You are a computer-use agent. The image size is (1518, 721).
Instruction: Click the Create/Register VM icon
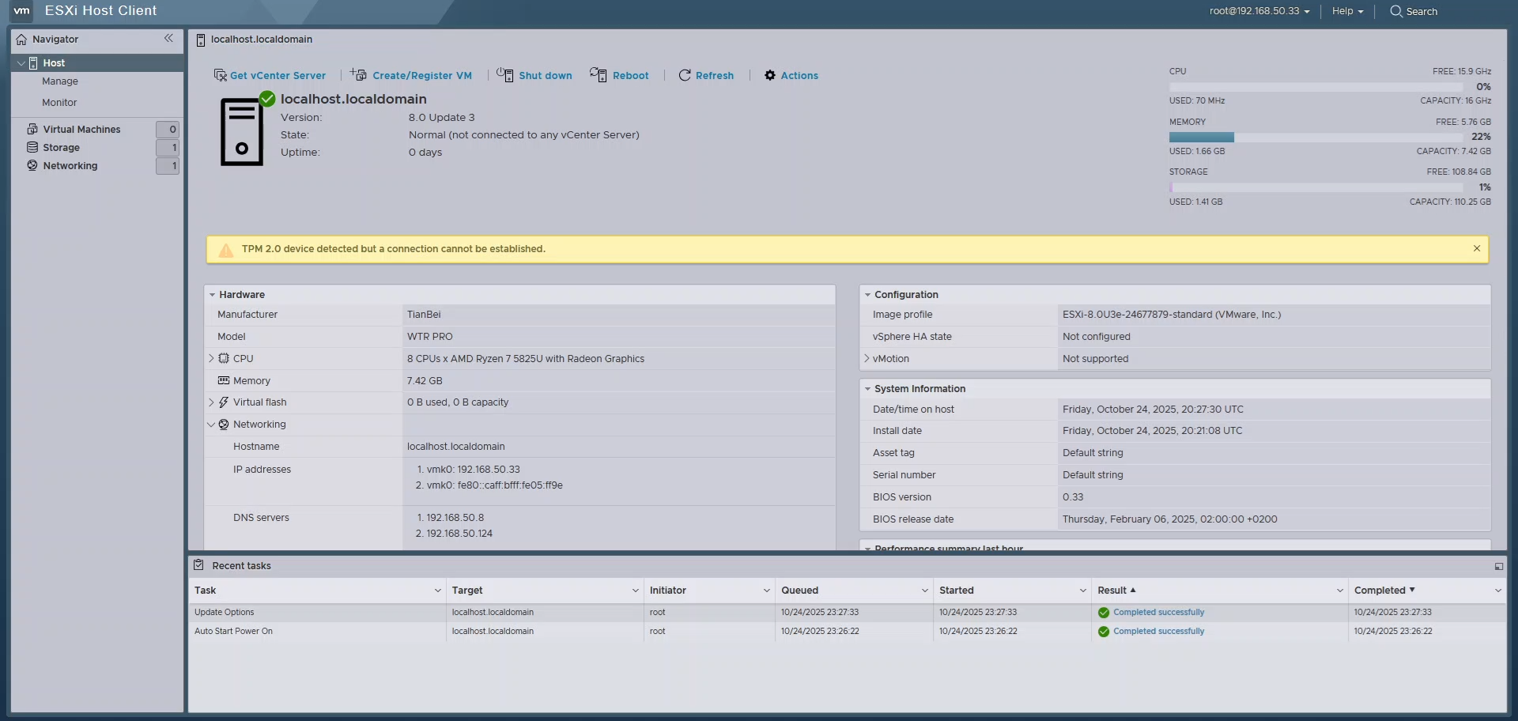point(359,75)
